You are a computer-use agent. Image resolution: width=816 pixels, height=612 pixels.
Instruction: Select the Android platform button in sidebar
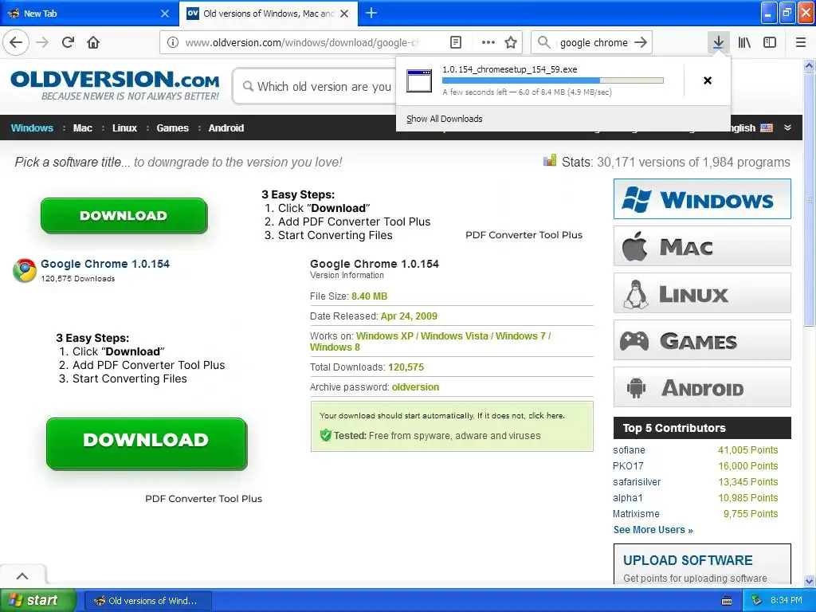point(702,387)
